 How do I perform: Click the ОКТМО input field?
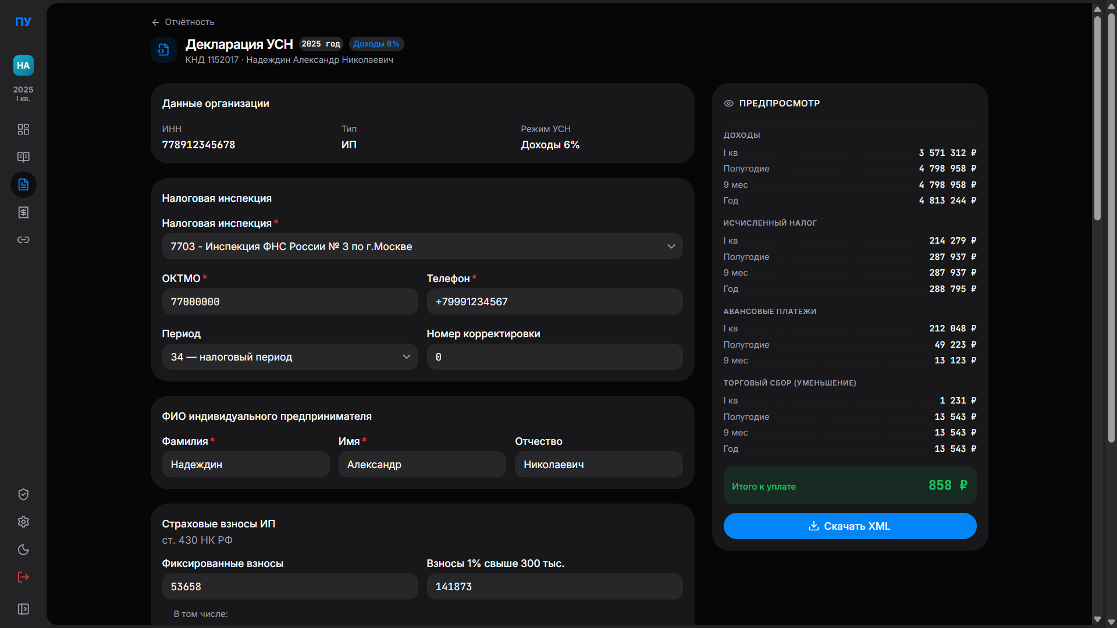[290, 302]
